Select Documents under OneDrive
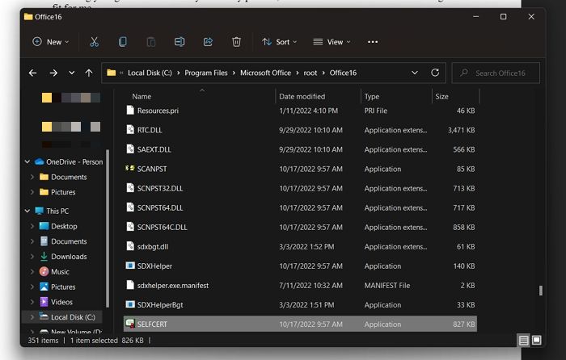 [69, 177]
